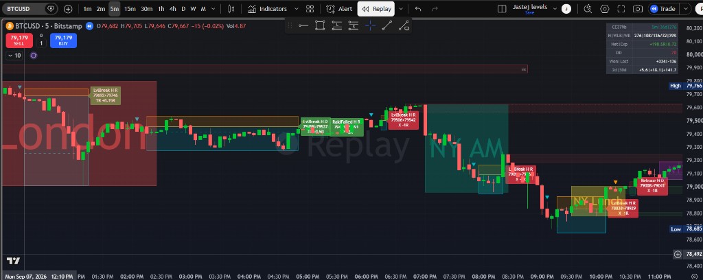Click the High price label 79,766
Viewport: 703px width, 280px height.
[685, 86]
